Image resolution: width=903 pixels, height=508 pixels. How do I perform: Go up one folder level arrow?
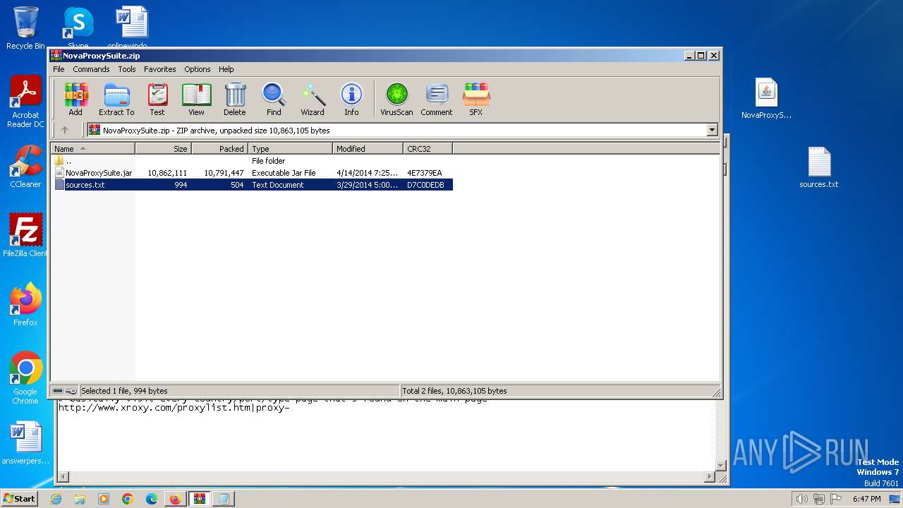(65, 130)
